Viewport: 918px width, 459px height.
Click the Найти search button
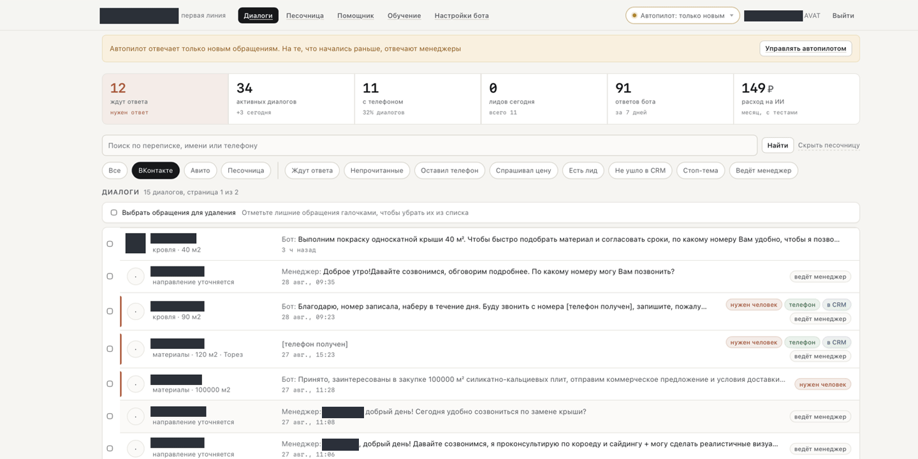click(778, 145)
